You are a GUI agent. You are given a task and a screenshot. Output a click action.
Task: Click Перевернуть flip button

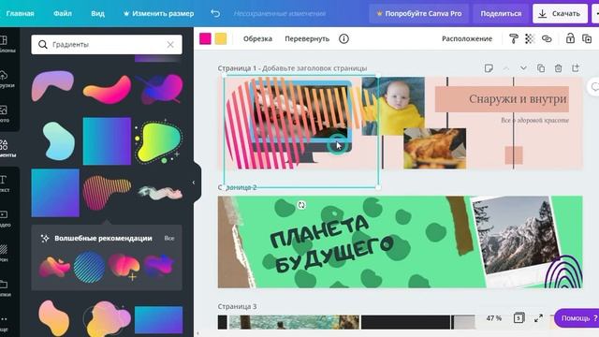click(307, 38)
